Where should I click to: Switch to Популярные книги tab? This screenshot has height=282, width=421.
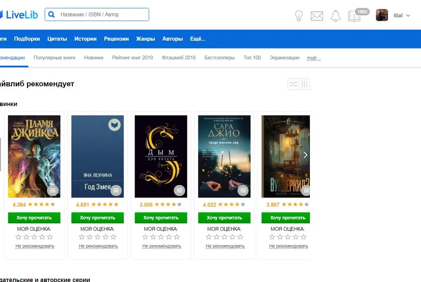point(54,58)
